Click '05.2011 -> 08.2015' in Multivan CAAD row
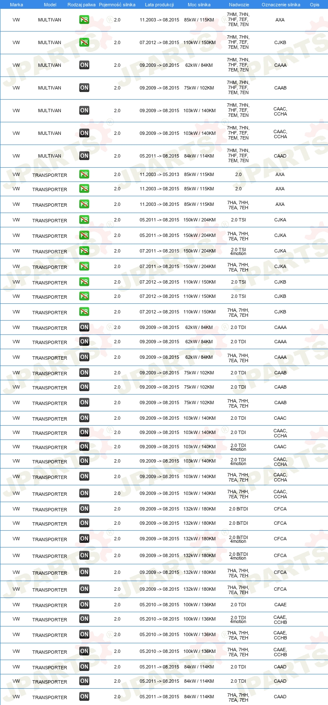The width and height of the screenshot is (328, 705). (x=159, y=156)
